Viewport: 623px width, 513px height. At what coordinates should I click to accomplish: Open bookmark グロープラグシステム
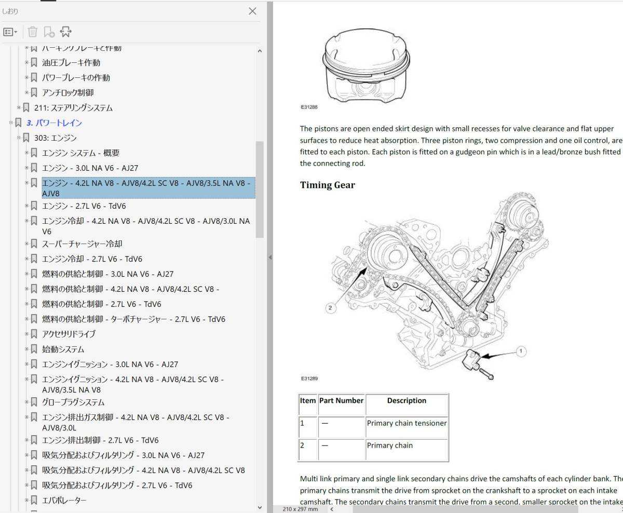(73, 402)
